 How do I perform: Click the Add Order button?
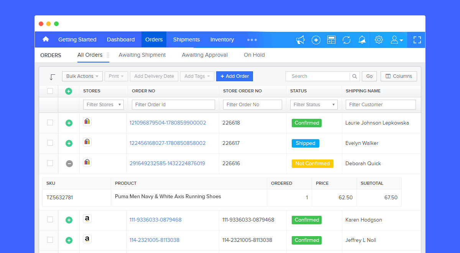[x=235, y=76]
